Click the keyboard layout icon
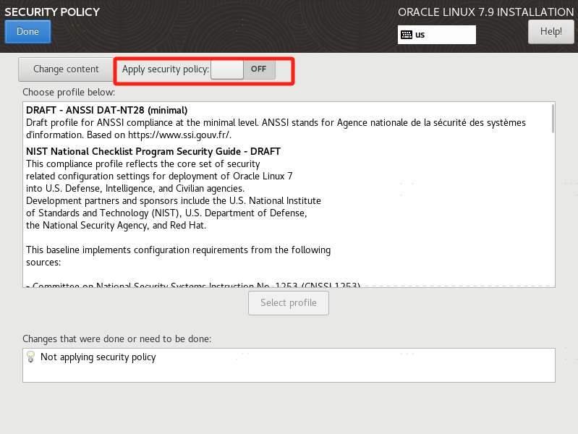This screenshot has height=434, width=578. pyautogui.click(x=407, y=35)
